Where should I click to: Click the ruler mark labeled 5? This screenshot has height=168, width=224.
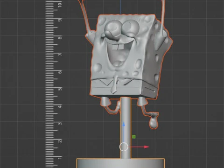coord(60,89)
